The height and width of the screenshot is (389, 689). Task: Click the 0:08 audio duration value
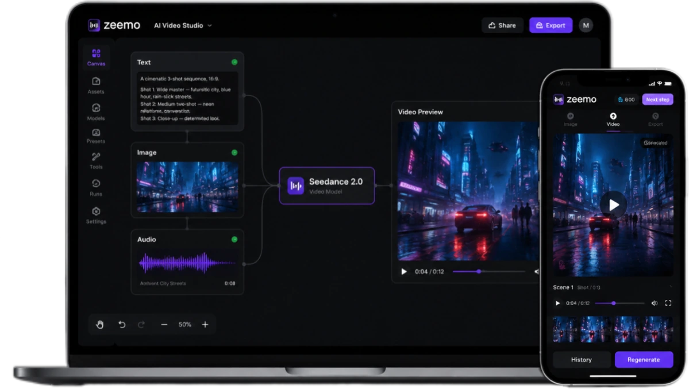click(x=230, y=283)
